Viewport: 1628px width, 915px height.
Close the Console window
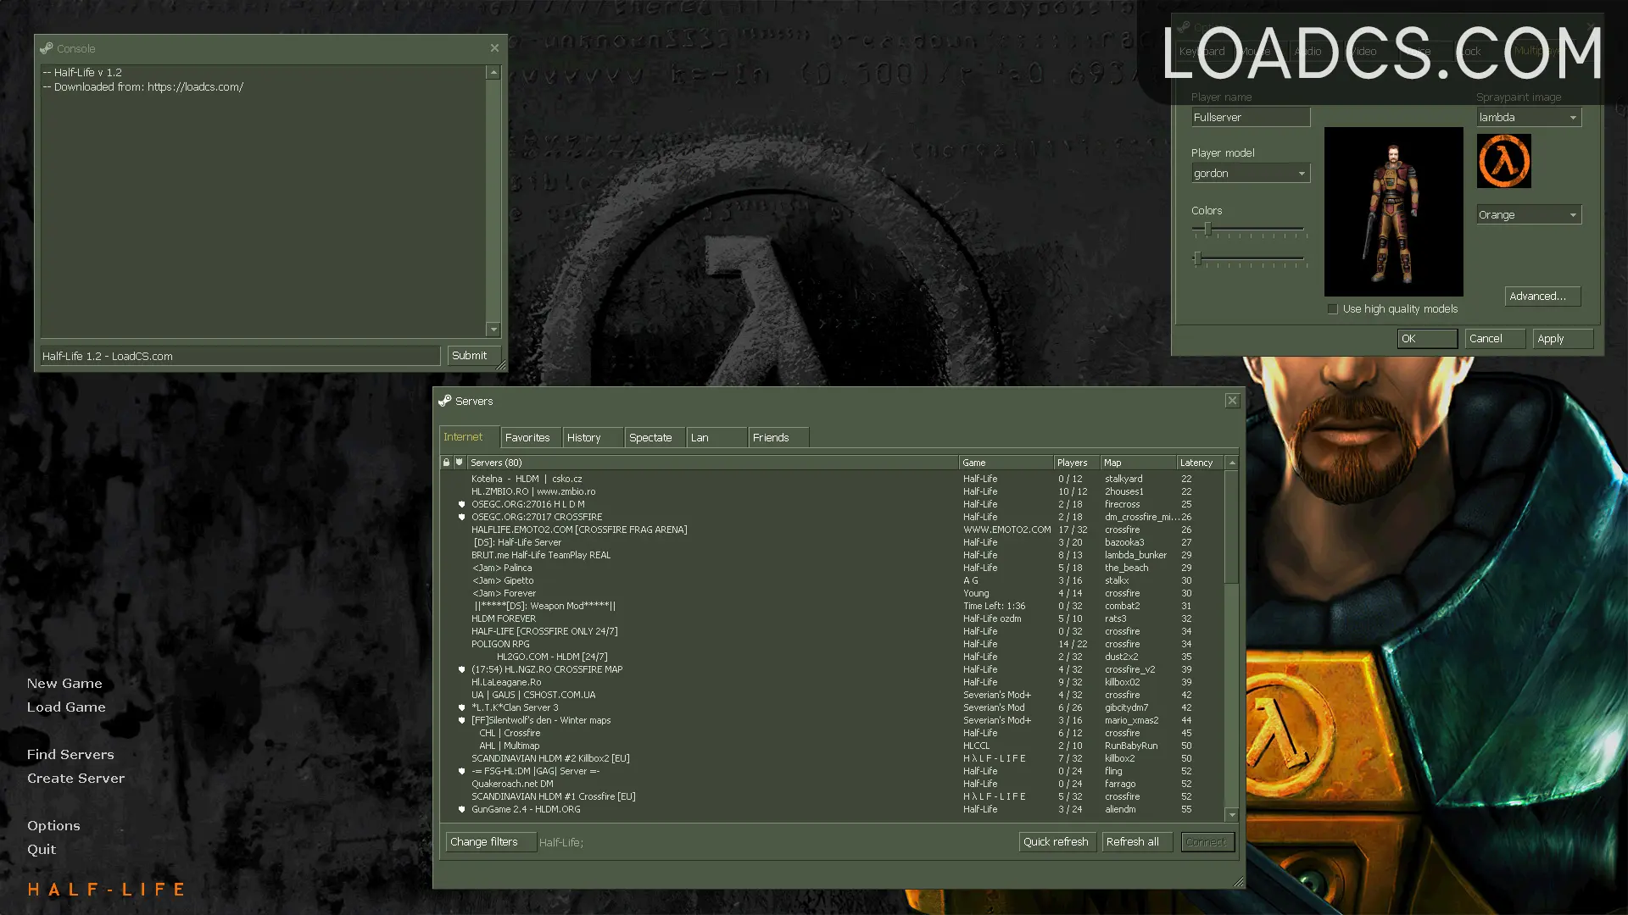[494, 48]
